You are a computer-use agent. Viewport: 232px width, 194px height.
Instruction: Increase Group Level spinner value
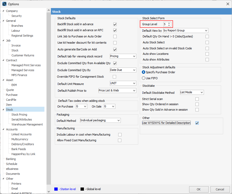tap(169, 23)
